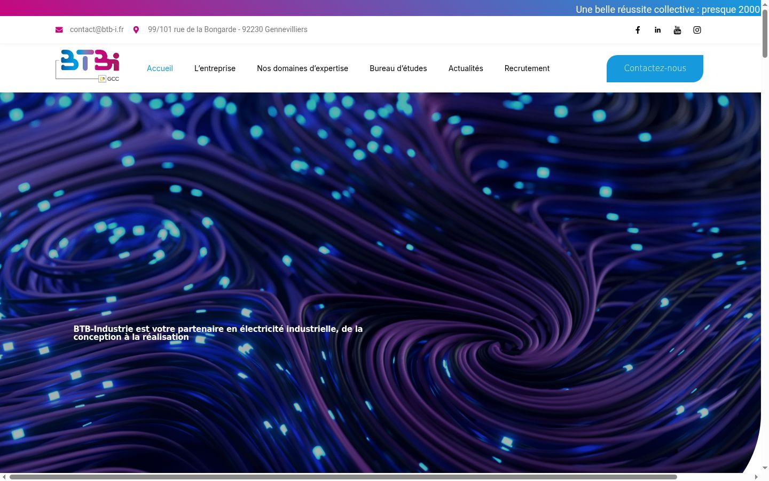This screenshot has height=481, width=769.
Task: Open the LinkedIn social icon
Action: point(657,30)
